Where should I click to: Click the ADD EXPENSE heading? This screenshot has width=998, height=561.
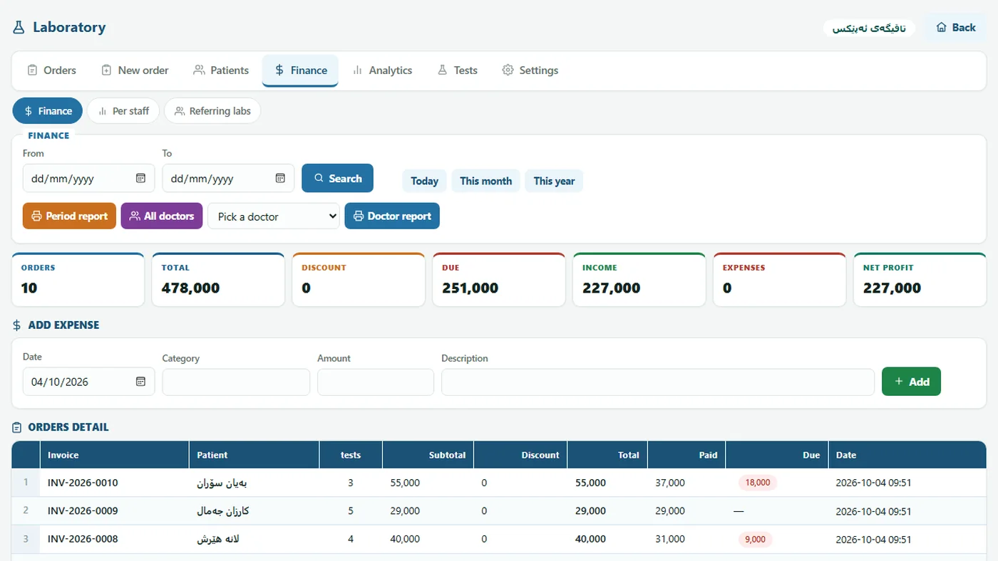[63, 325]
